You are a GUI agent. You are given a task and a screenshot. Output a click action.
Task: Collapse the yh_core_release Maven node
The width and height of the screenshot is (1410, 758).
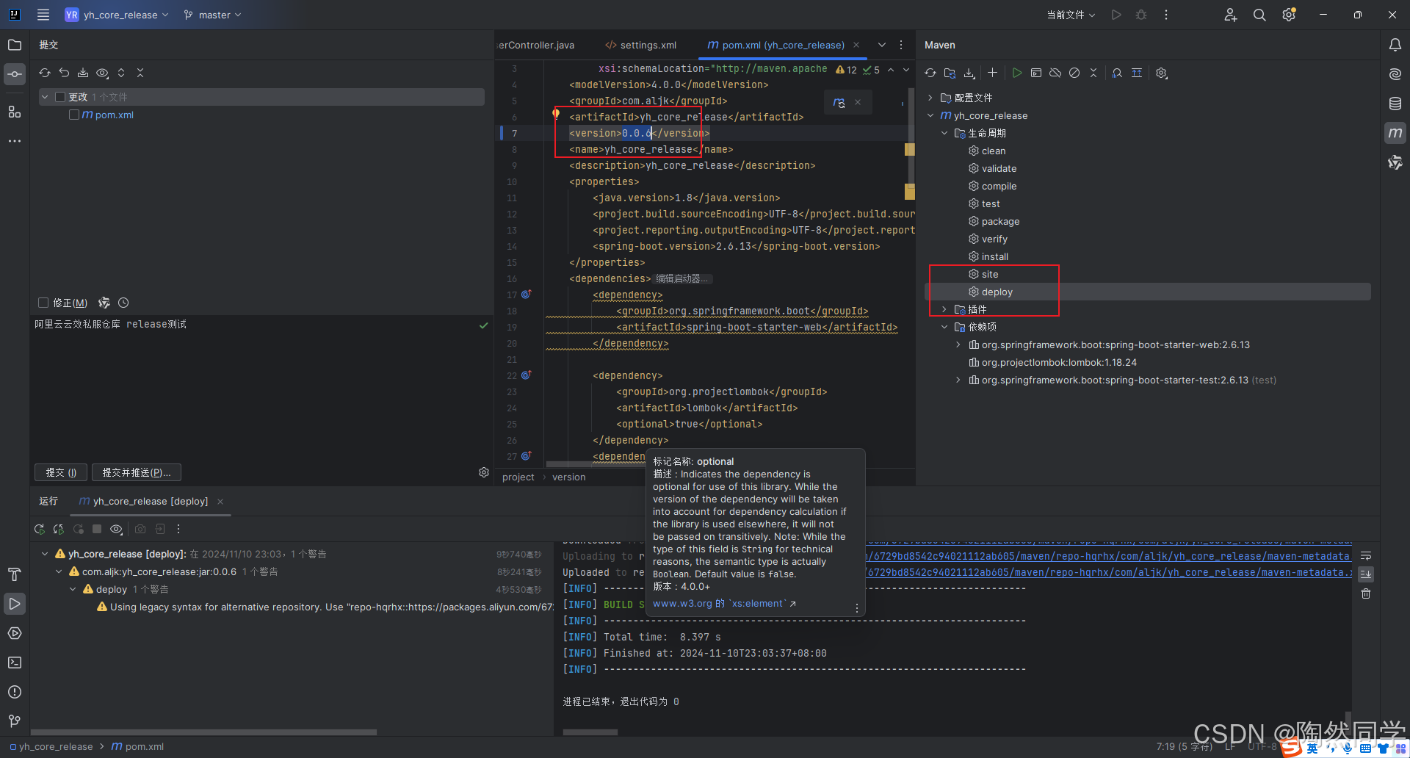[930, 115]
